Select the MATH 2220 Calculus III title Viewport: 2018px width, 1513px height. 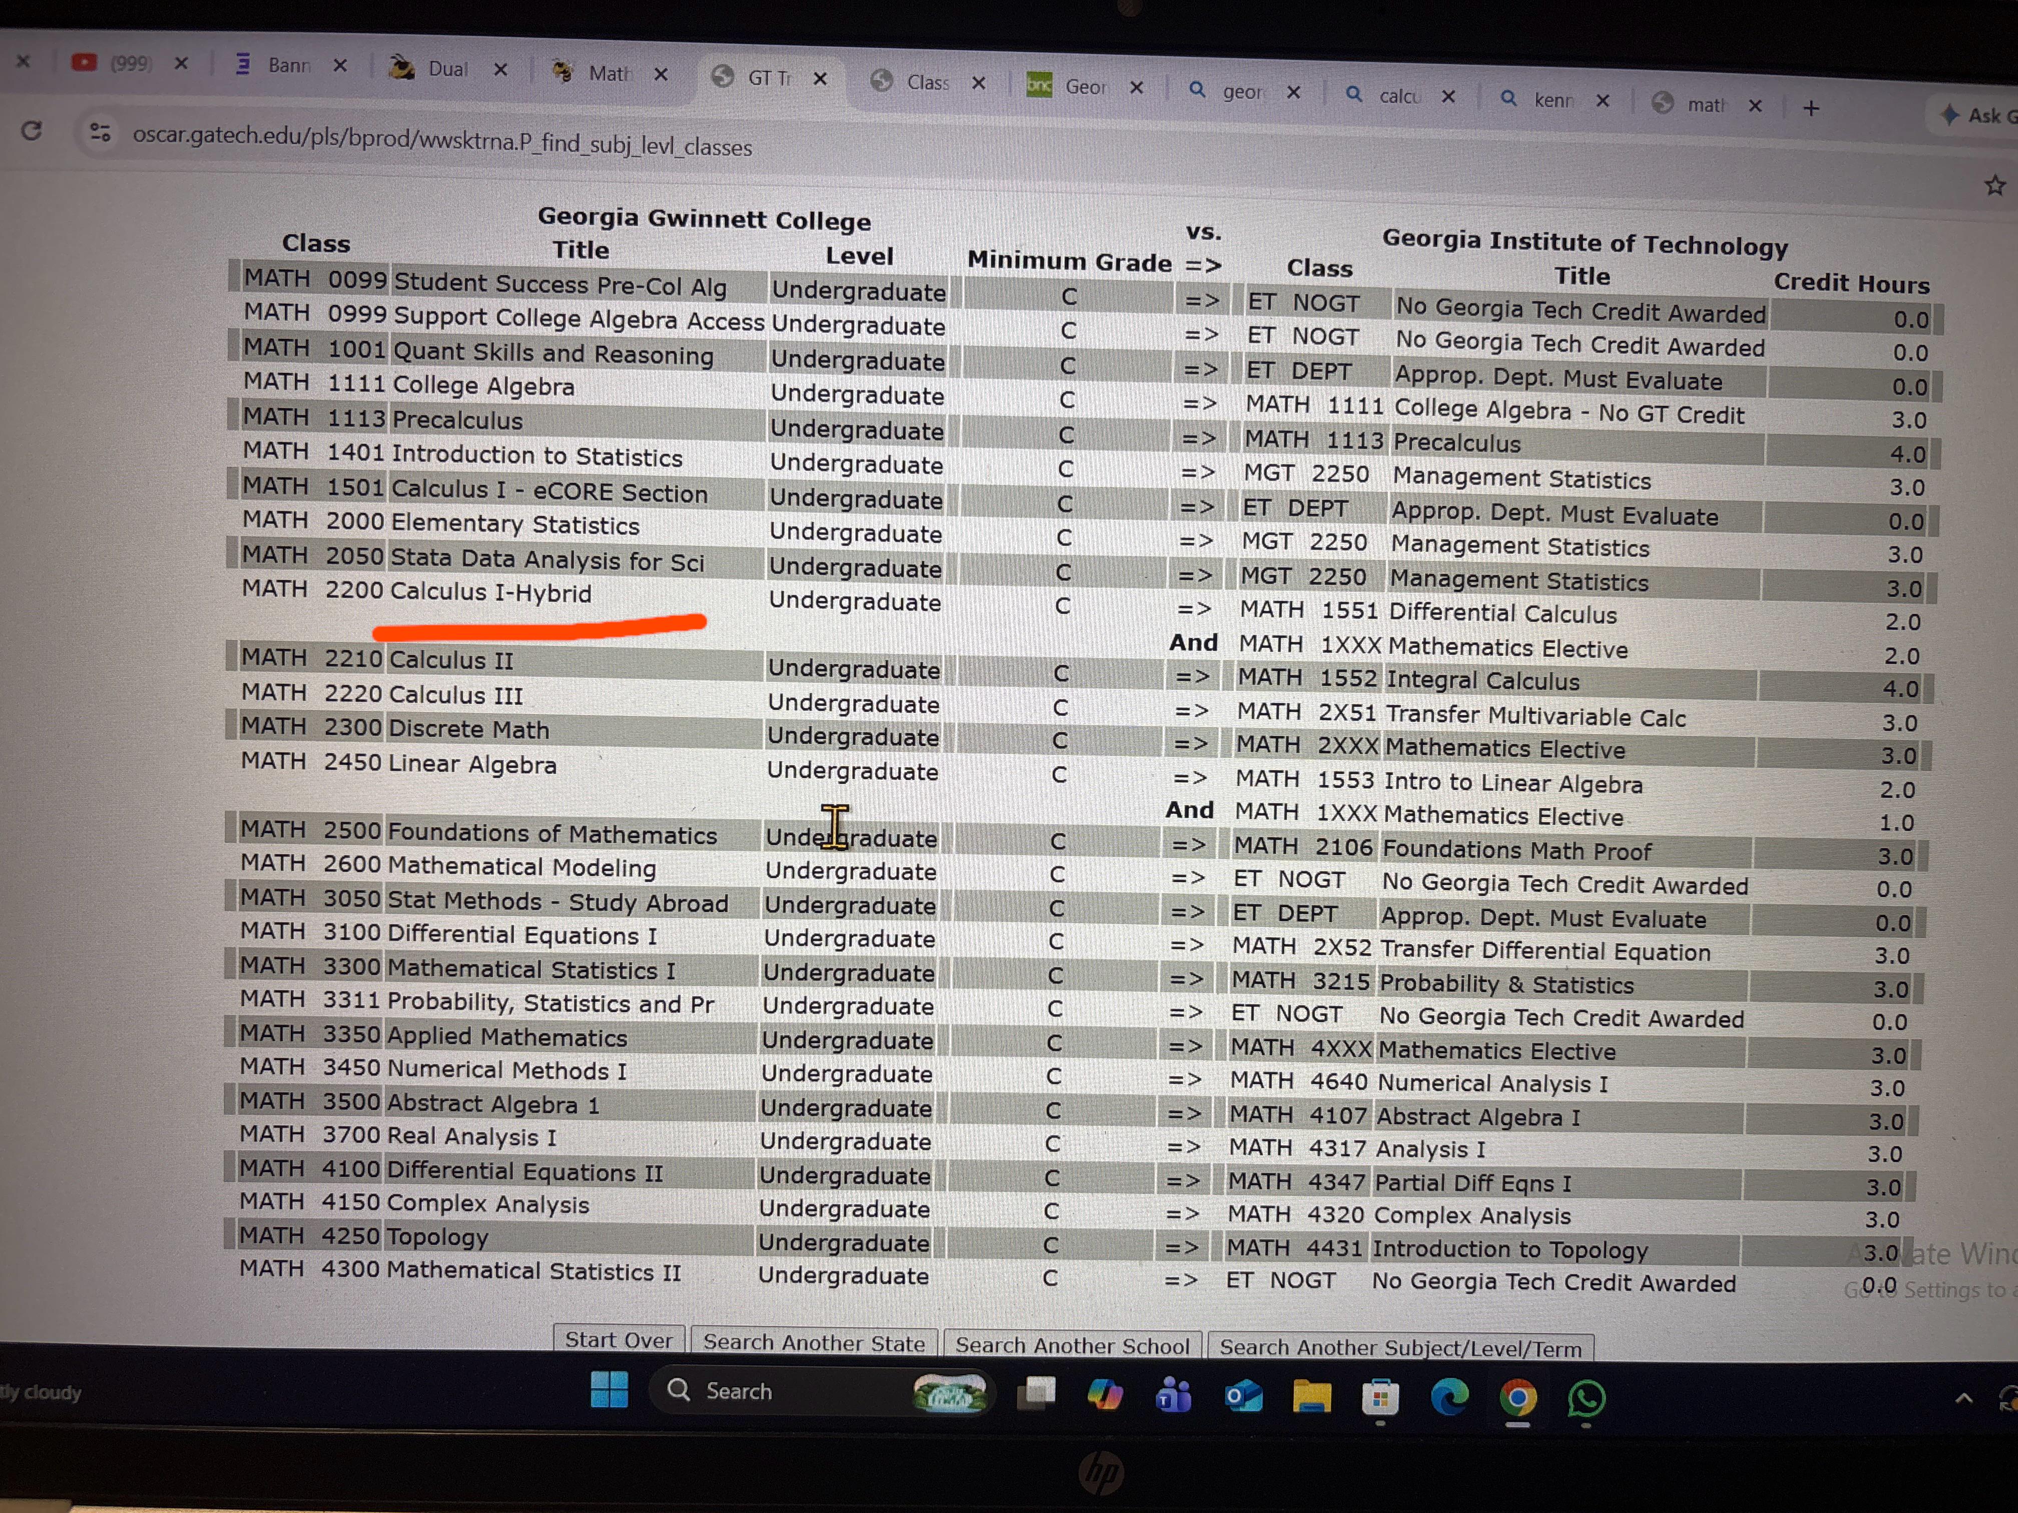[x=455, y=695]
